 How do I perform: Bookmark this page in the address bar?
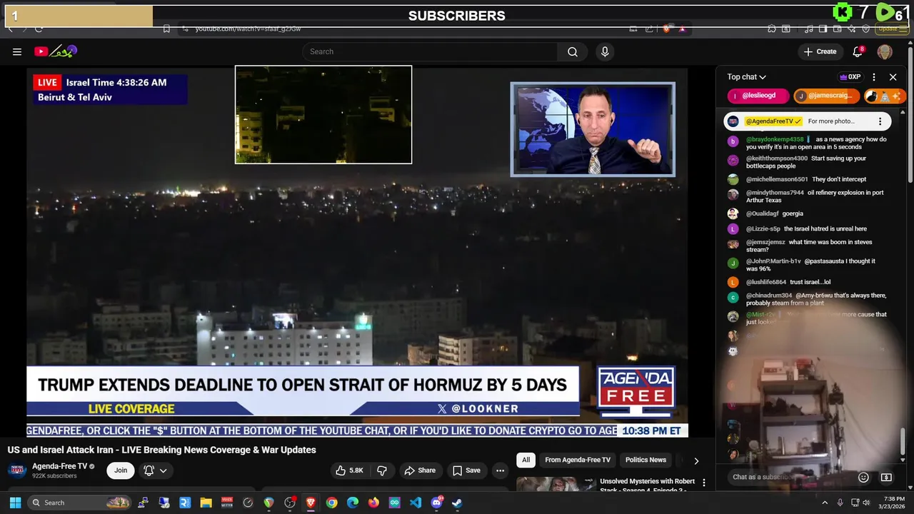click(166, 29)
